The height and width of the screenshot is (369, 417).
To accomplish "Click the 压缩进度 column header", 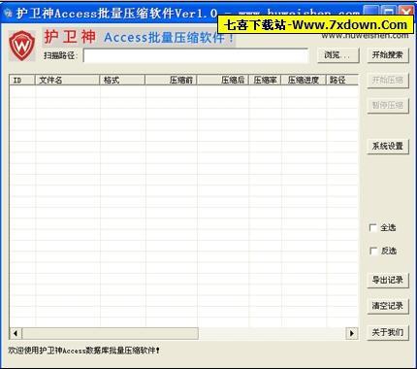I will pyautogui.click(x=304, y=80).
